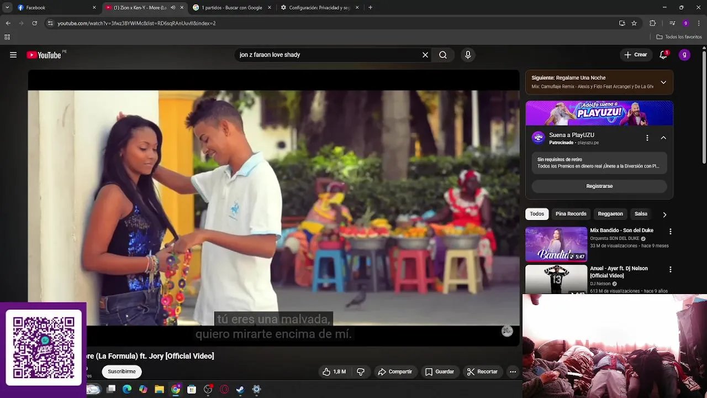This screenshot has width=707, height=398.
Task: Dislike the video with thumbs down
Action: tap(361, 371)
